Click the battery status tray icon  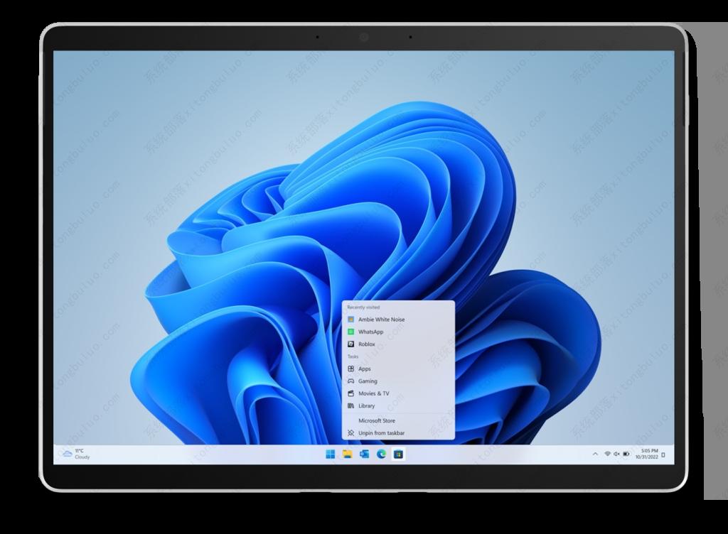click(626, 454)
